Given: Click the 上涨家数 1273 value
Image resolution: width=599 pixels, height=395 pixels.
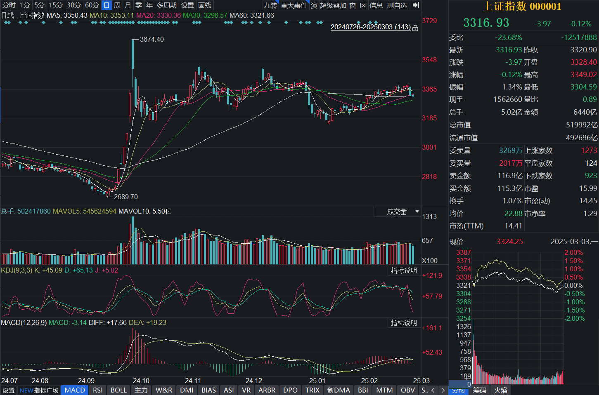Looking at the screenshot, I should click(x=589, y=150).
